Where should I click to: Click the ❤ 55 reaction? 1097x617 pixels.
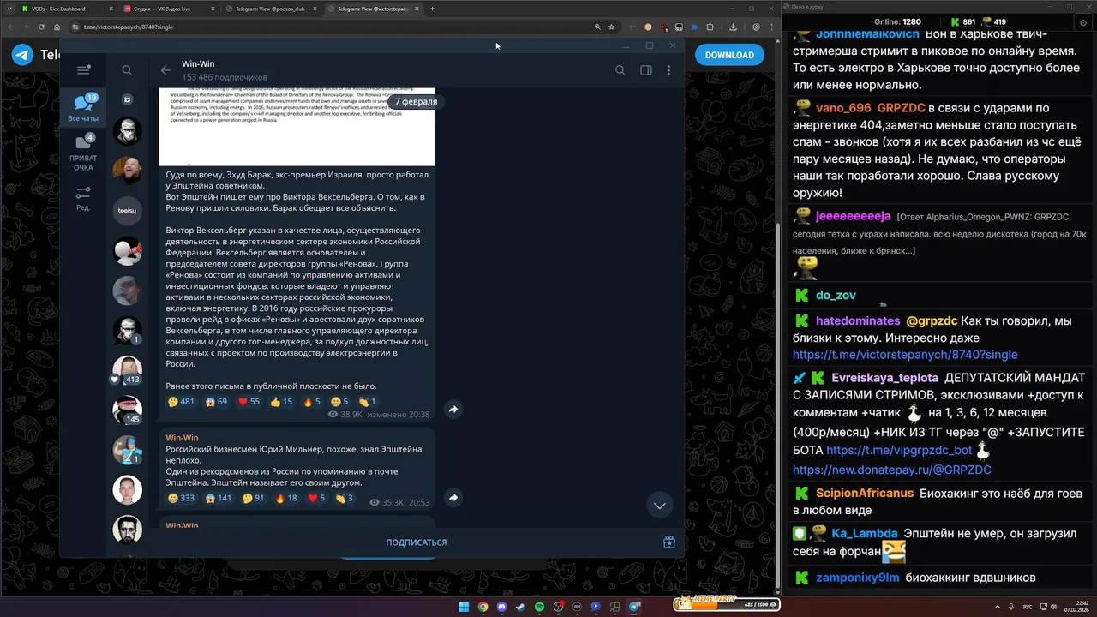click(249, 401)
